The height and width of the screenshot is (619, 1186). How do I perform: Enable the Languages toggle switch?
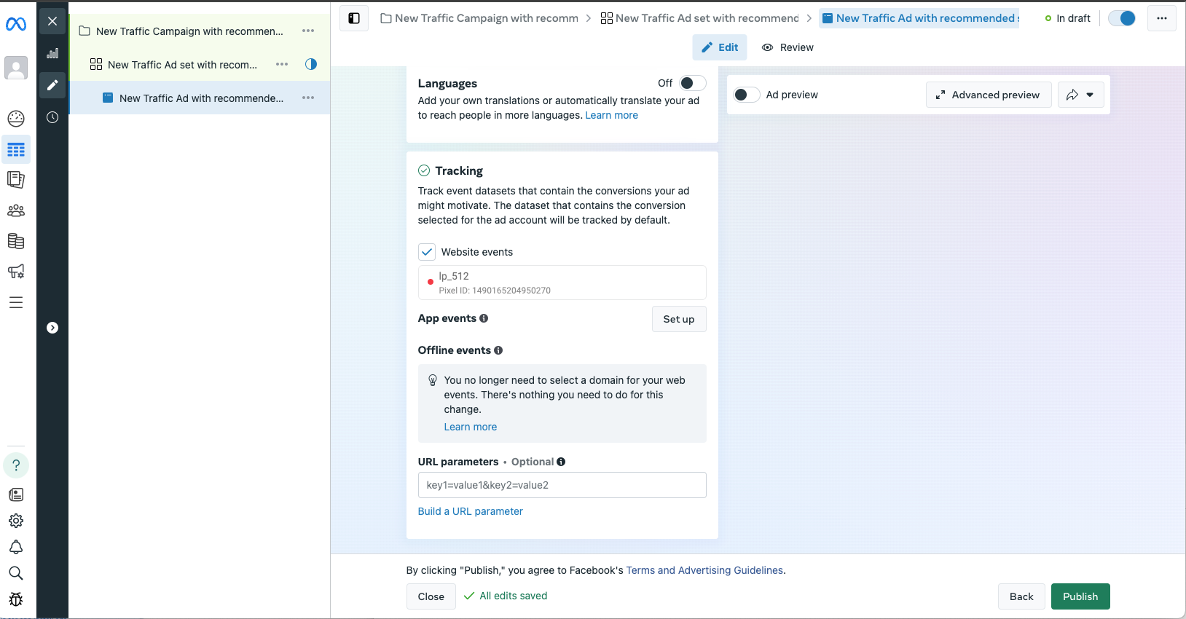pos(692,83)
